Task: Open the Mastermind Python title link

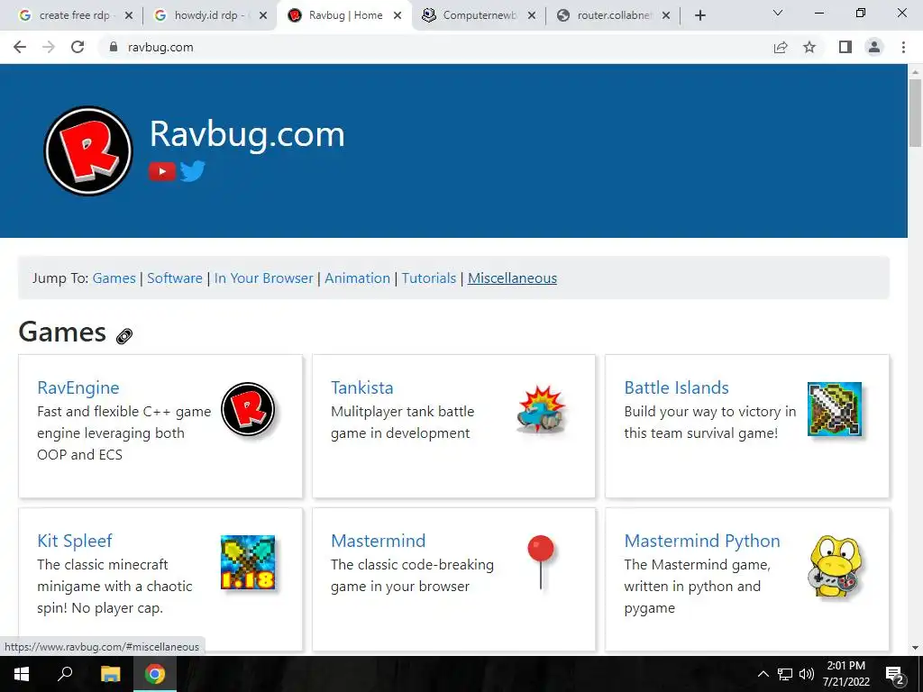Action: click(702, 541)
